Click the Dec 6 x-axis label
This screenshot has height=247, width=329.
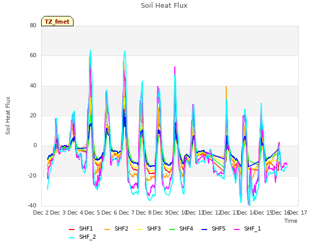click(x=109, y=213)
